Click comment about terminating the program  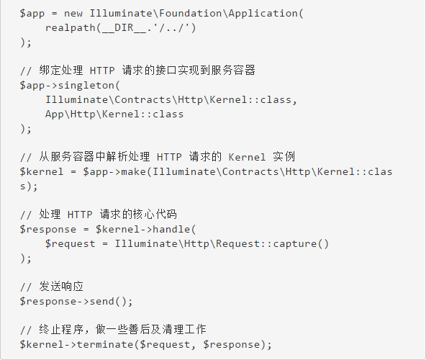113,330
